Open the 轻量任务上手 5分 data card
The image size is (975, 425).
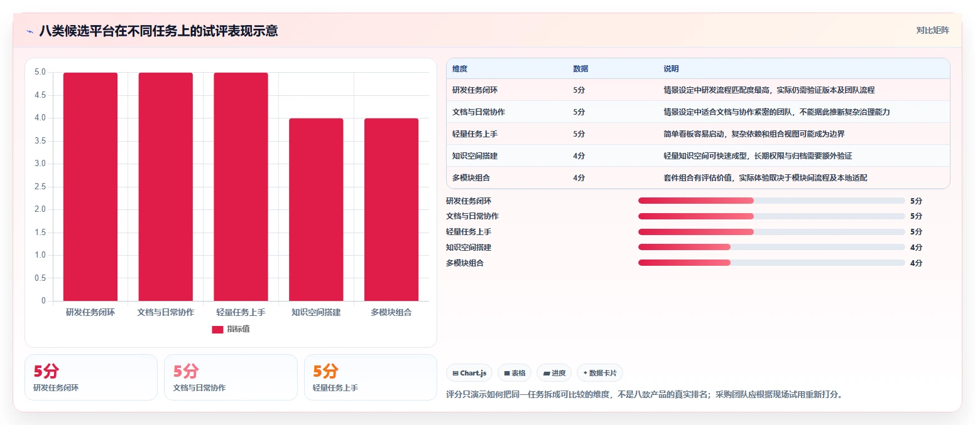[x=370, y=377]
